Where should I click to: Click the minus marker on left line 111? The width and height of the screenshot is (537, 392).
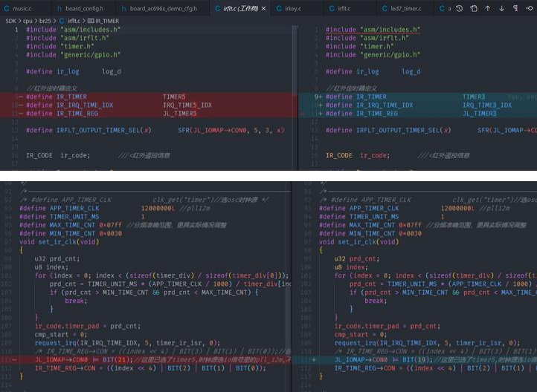[x=14, y=360]
